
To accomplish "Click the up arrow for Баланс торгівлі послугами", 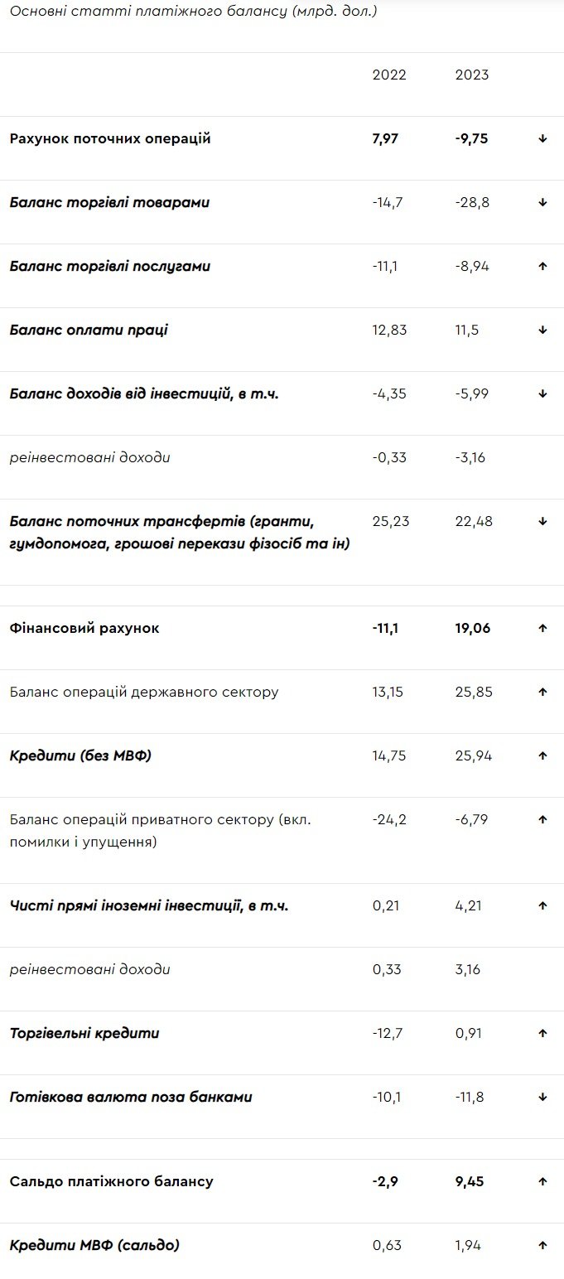I will (x=542, y=267).
